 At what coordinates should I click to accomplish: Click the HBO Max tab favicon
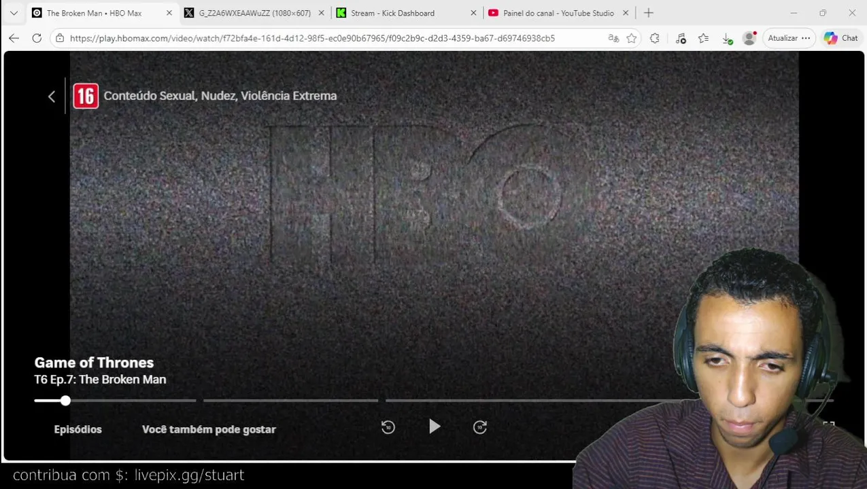[37, 13]
